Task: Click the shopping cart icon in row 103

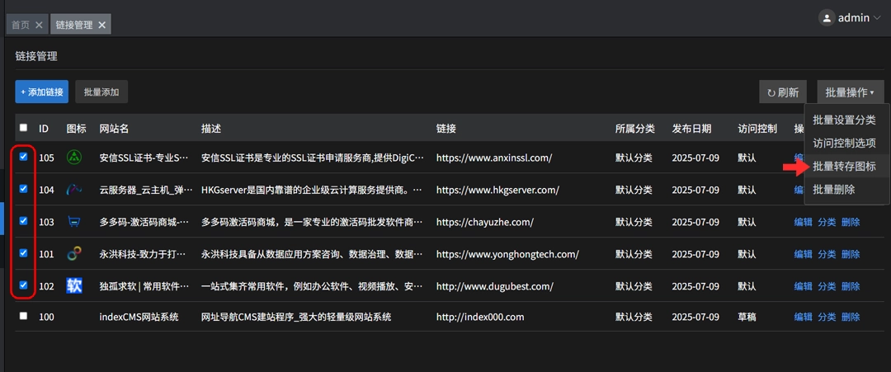Action: tap(74, 222)
